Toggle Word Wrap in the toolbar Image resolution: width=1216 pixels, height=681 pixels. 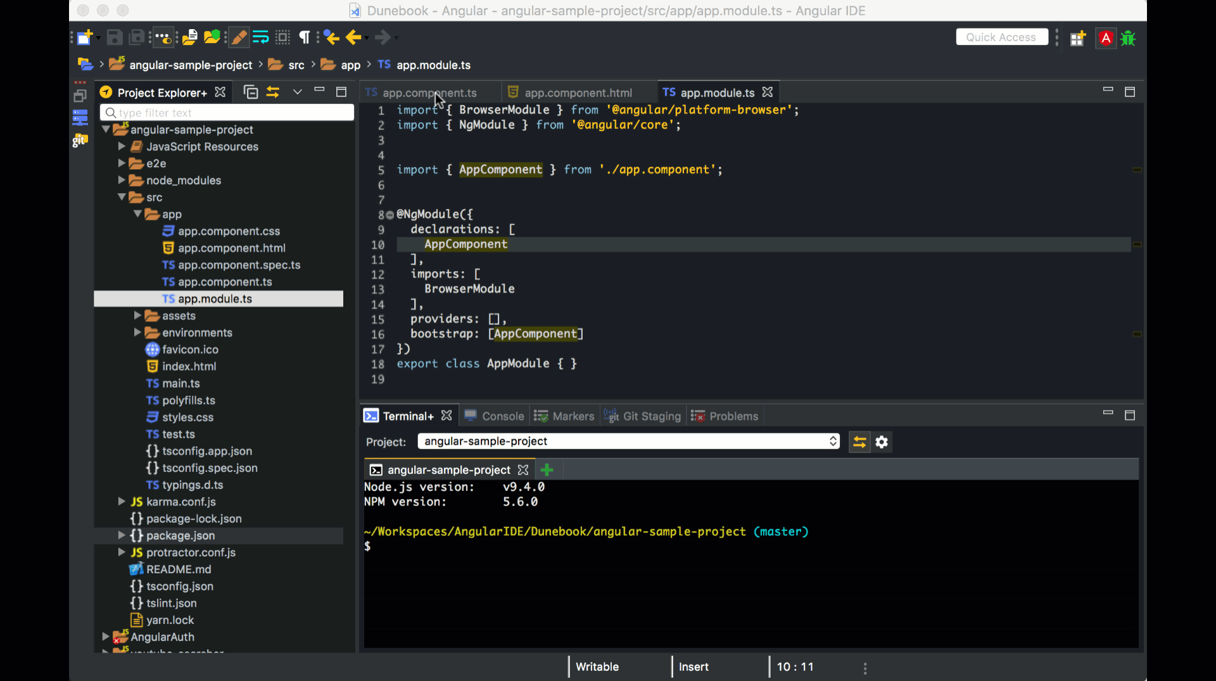[x=260, y=38]
